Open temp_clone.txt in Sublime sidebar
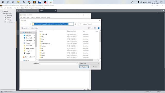Image resolution: width=165 pixels, height=93 pixels. pyautogui.click(x=11, y=22)
